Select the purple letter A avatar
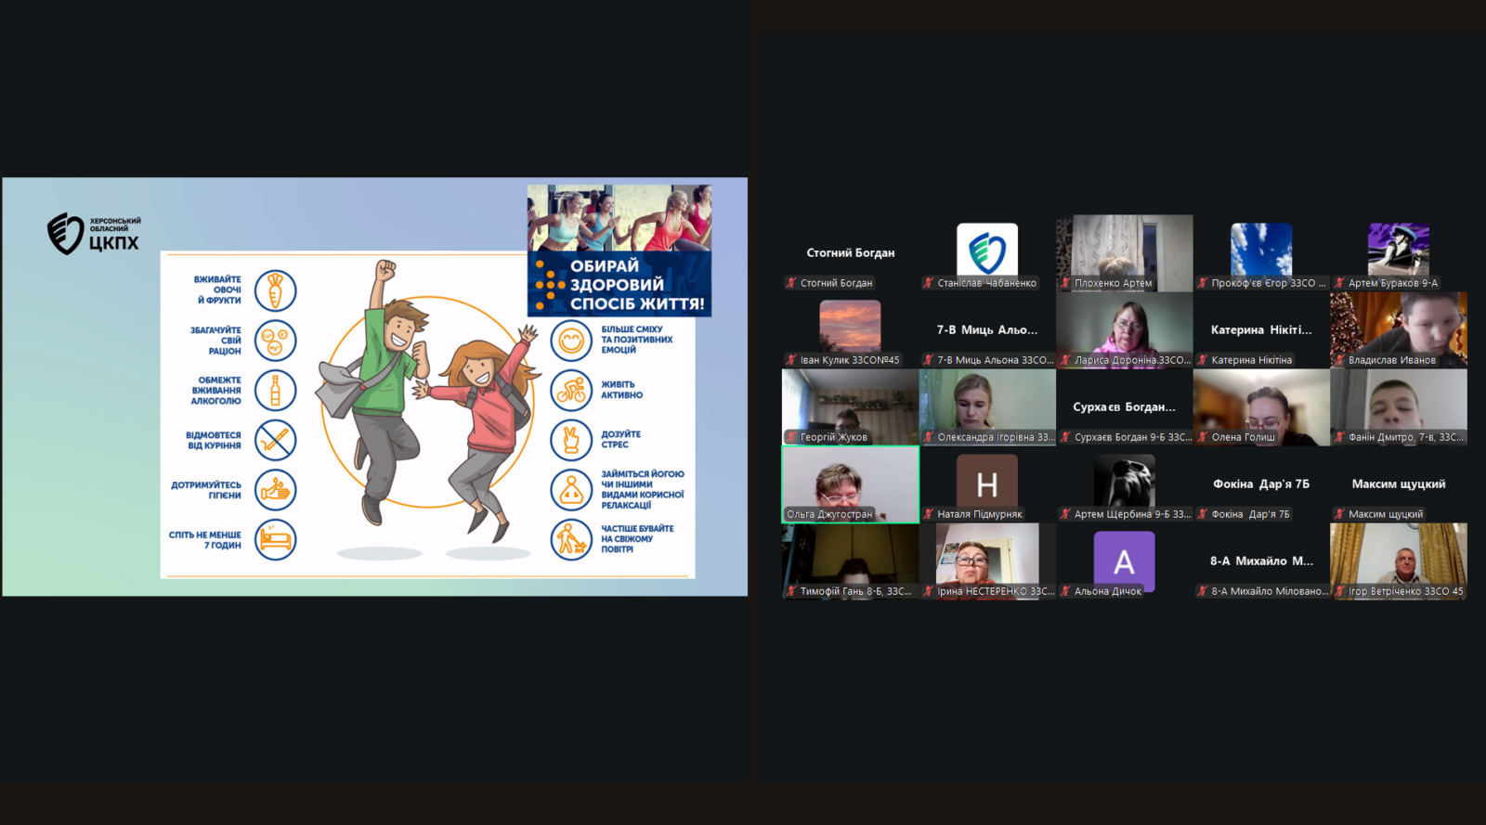This screenshot has width=1486, height=825. point(1124,561)
